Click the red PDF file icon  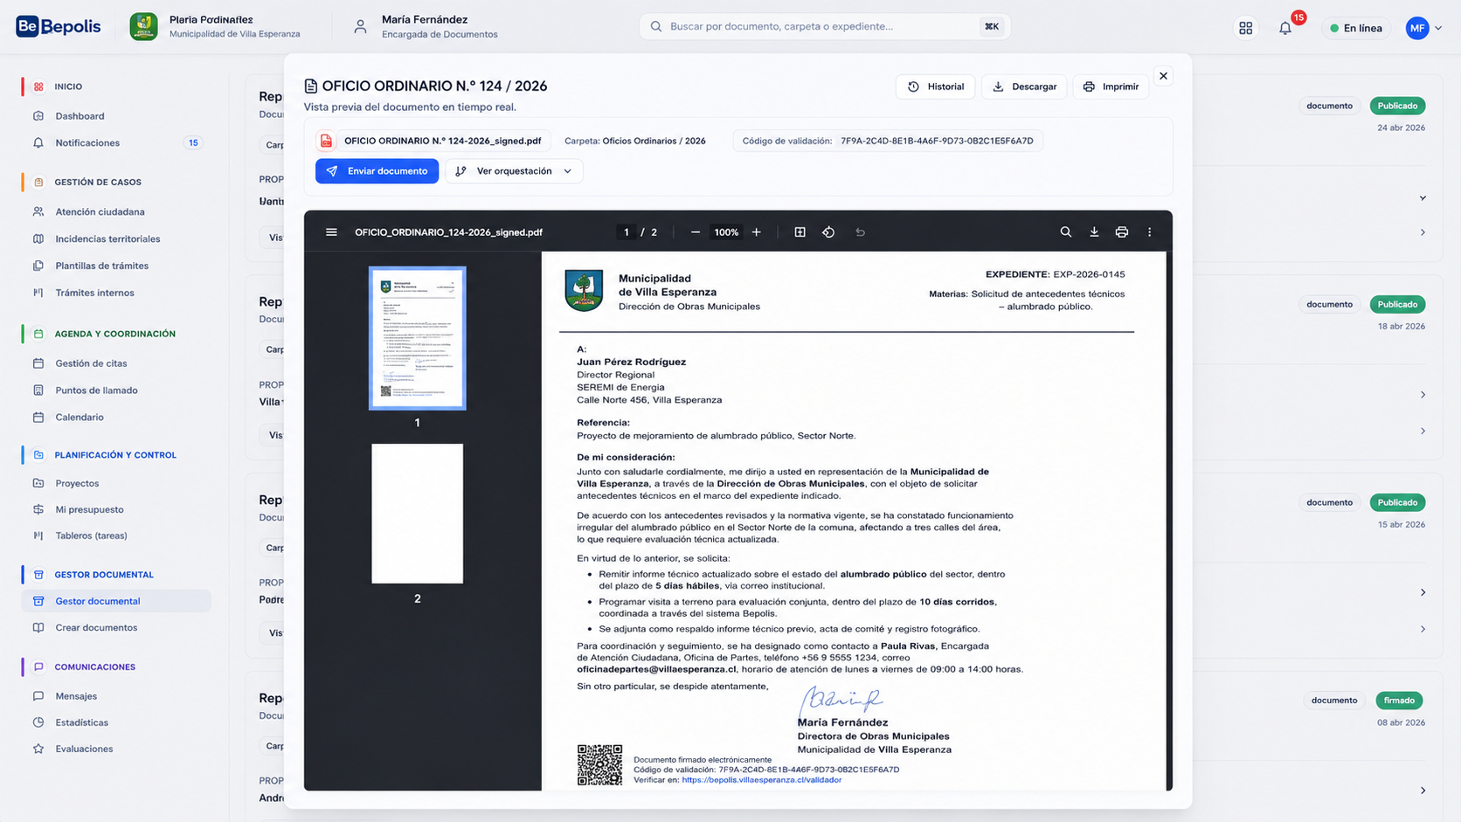(x=326, y=141)
